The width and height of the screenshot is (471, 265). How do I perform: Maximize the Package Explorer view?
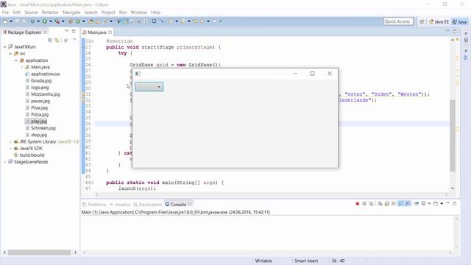(x=74, y=31)
